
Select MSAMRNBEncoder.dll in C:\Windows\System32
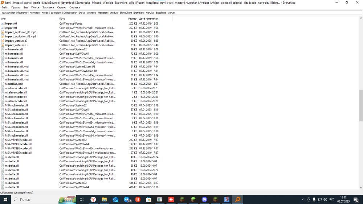pyautogui.click(x=19, y=140)
